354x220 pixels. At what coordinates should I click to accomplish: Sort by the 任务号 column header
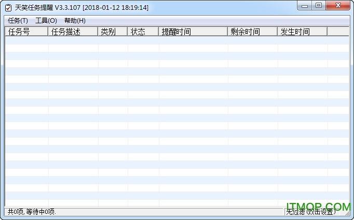[26, 32]
